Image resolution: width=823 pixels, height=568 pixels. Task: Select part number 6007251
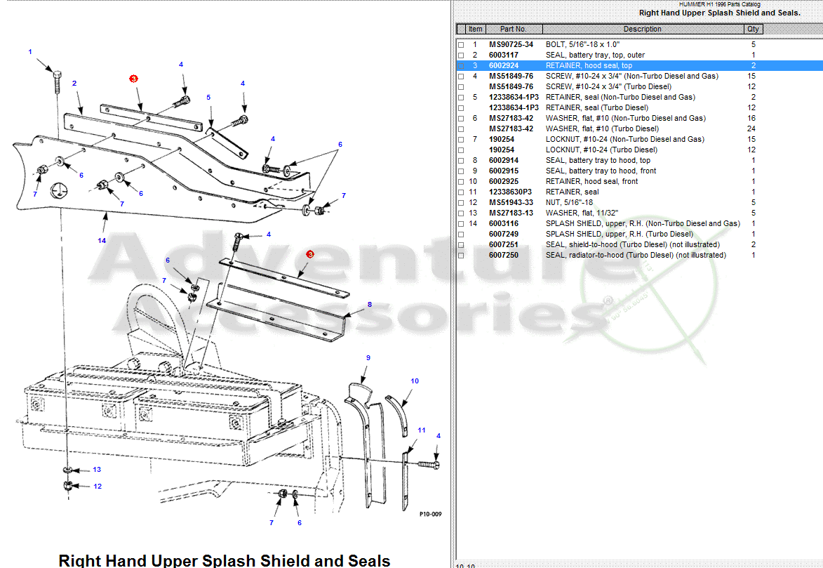click(503, 244)
